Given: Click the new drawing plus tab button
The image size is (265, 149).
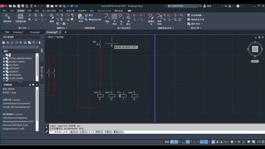Looking at the screenshot, I should tap(65, 32).
